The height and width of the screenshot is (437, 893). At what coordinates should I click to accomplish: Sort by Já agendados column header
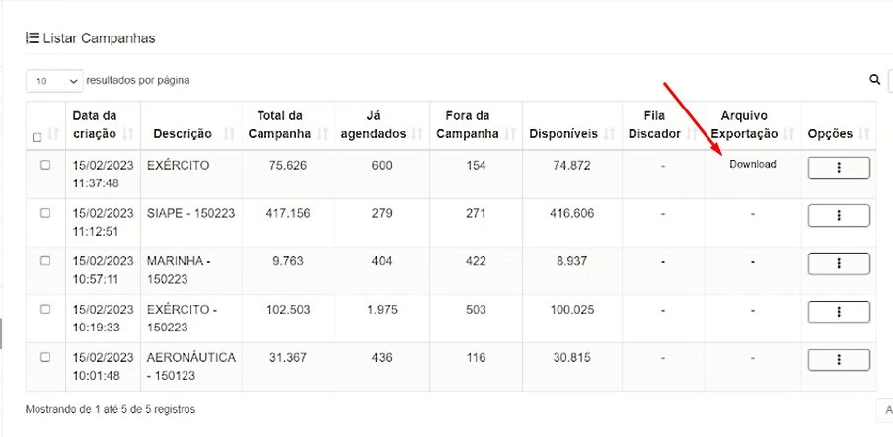pyautogui.click(x=382, y=125)
